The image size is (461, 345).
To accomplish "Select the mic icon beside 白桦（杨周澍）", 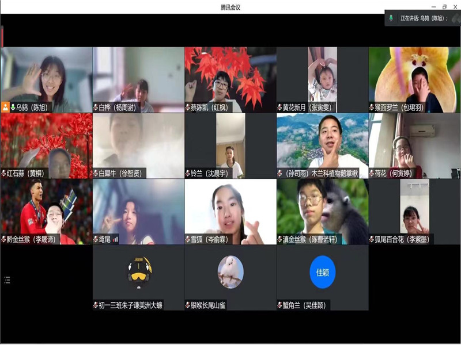I will (x=96, y=107).
